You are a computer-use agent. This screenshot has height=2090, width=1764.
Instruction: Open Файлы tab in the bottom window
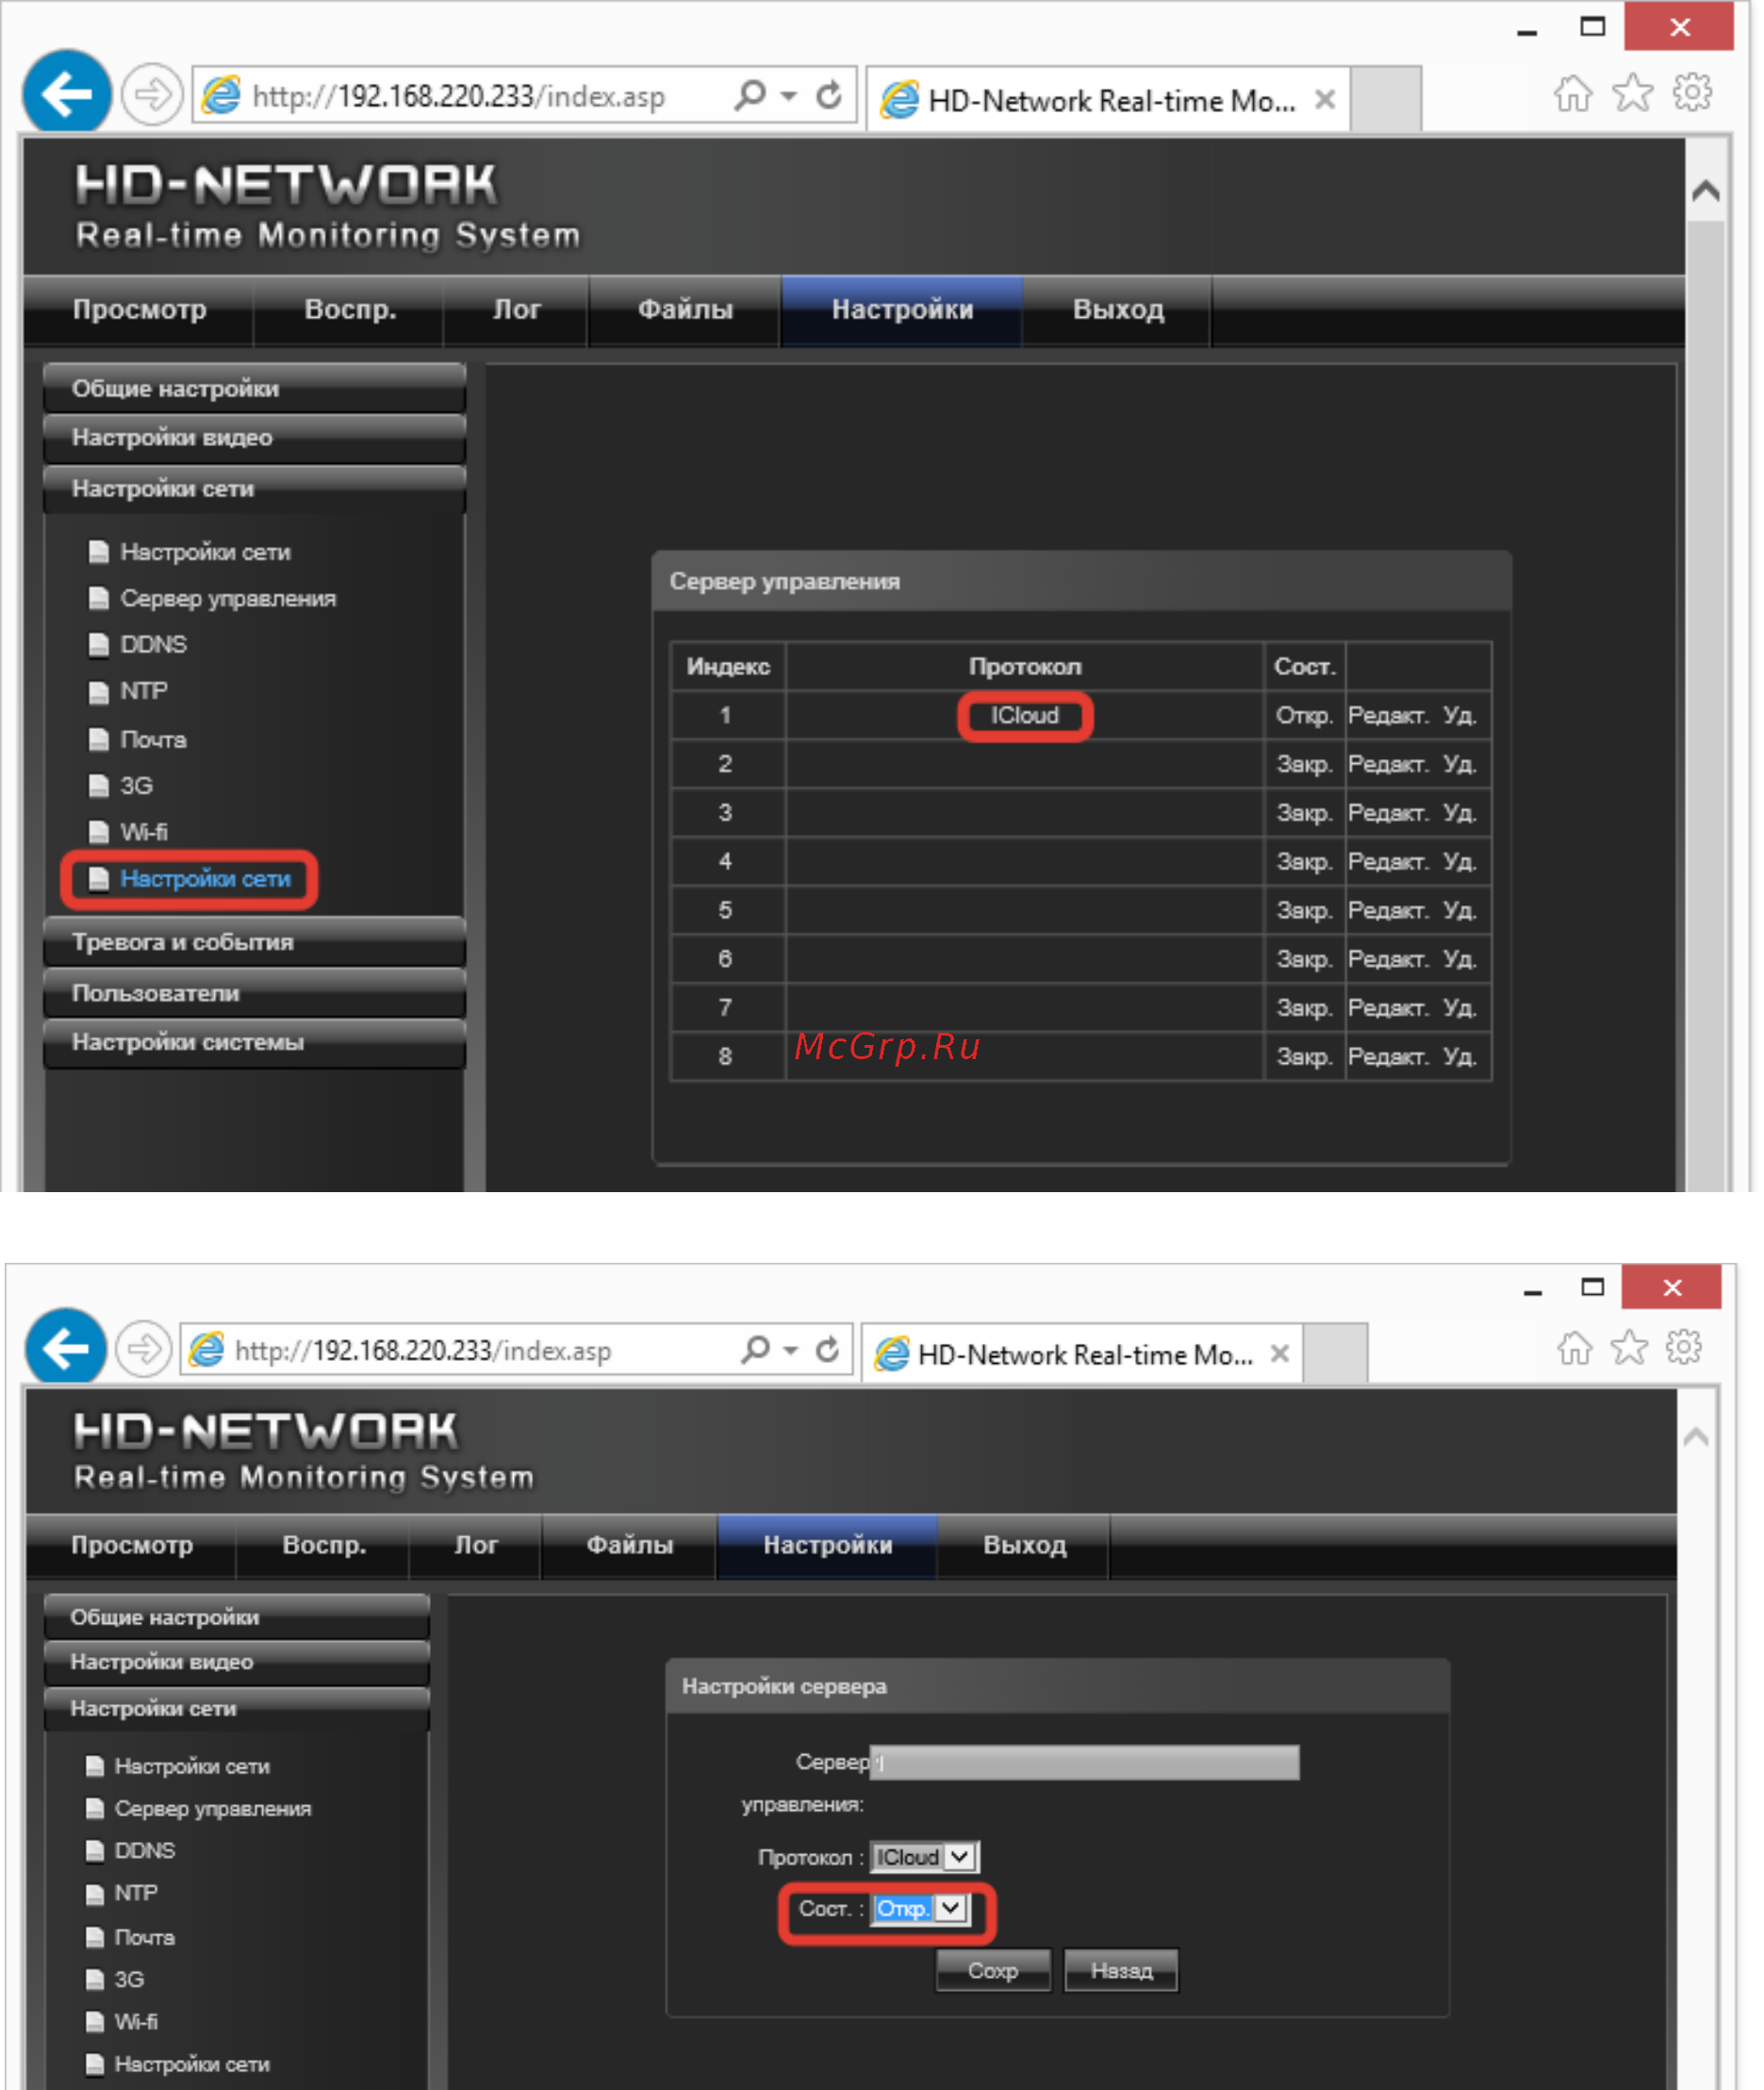tap(629, 1545)
